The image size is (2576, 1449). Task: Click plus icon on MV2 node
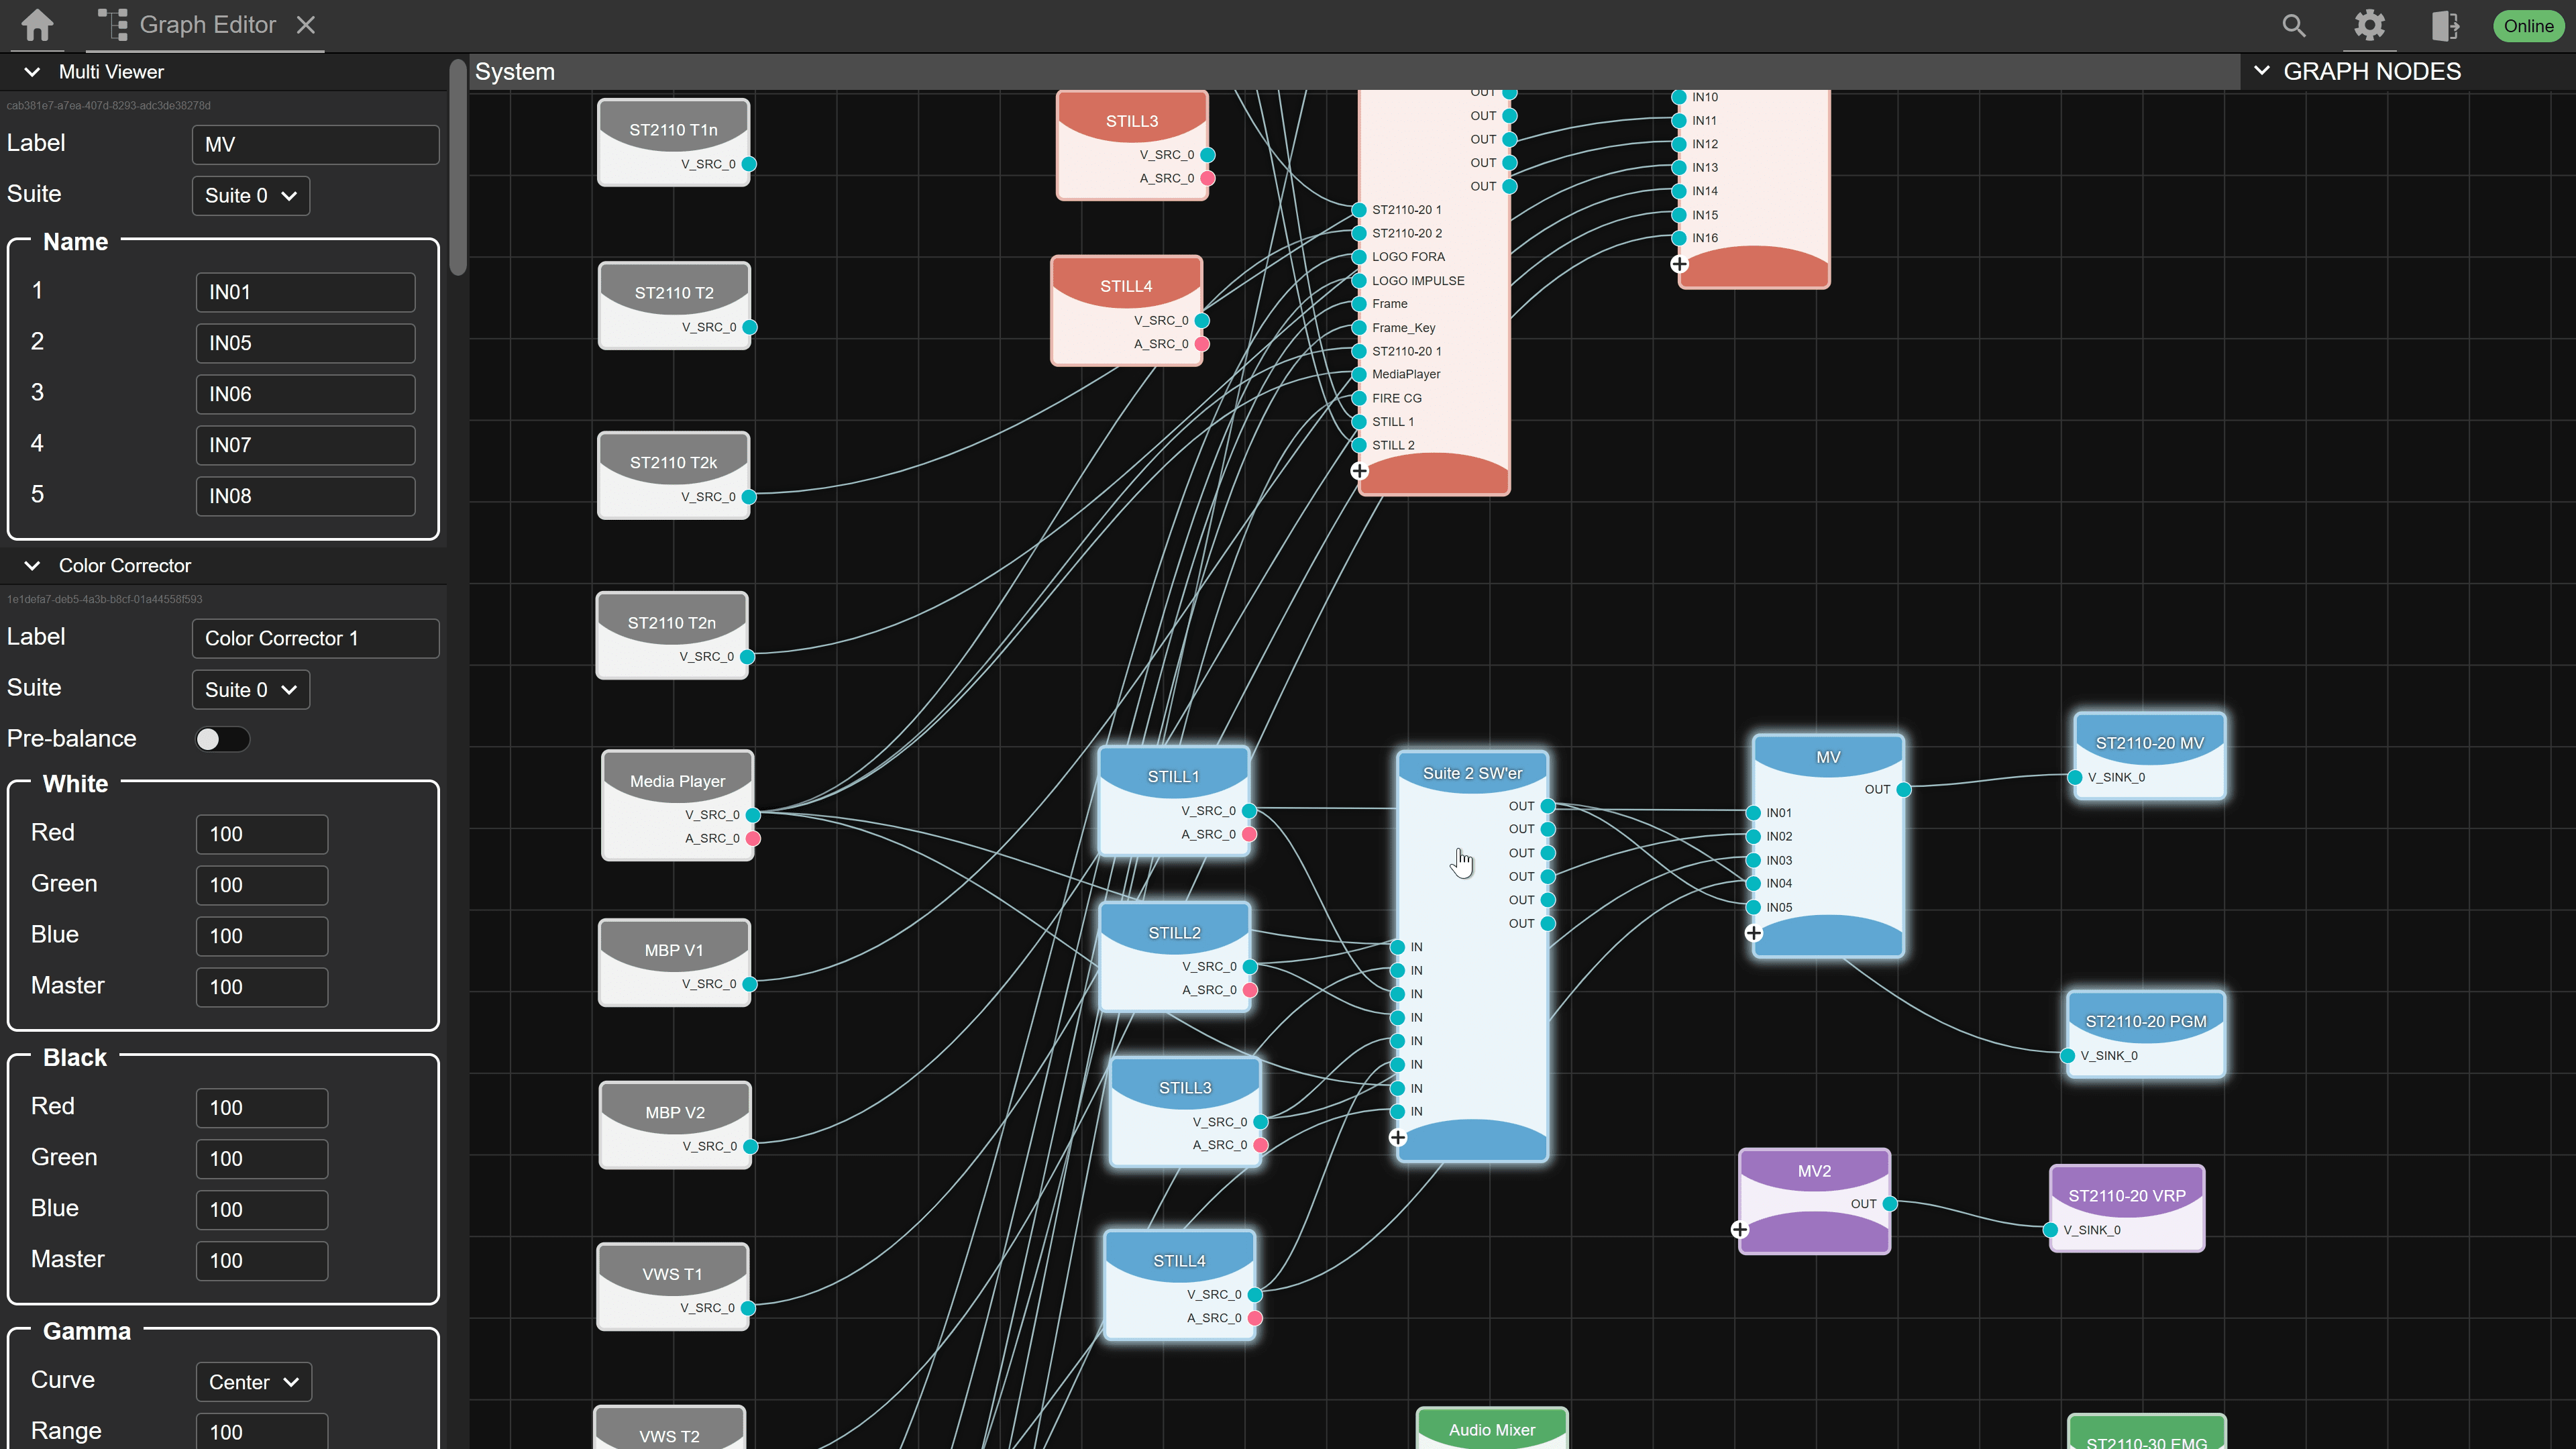1740,1230
